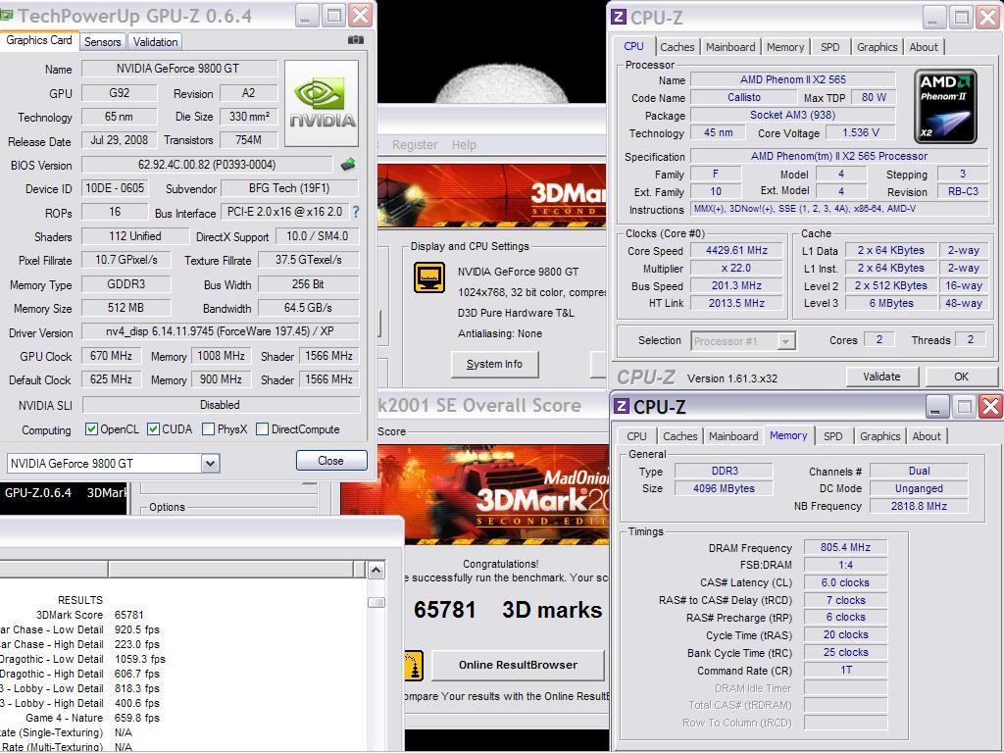The image size is (1004, 753).
Task: Open the Help menu in 3DMark window
Action: (x=464, y=145)
